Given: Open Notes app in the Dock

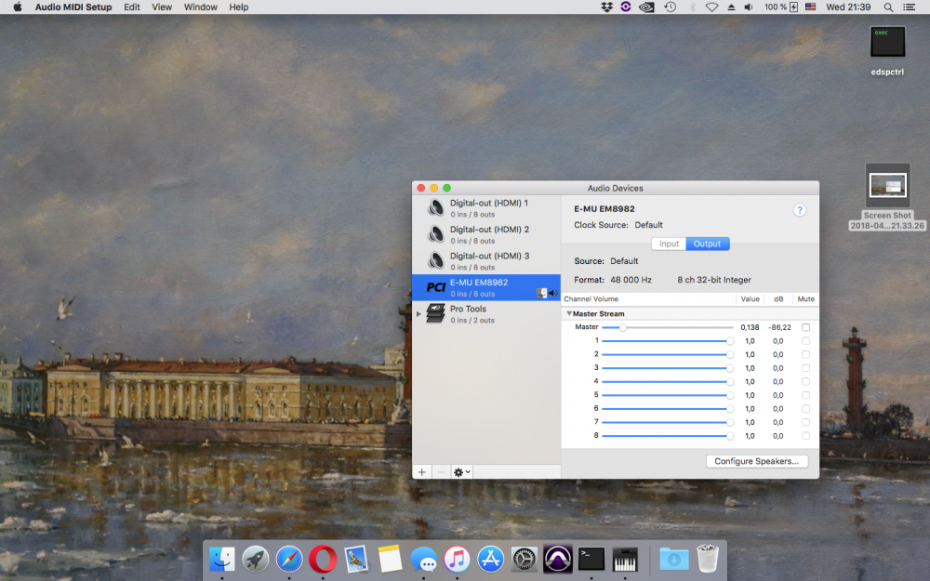Looking at the screenshot, I should [390, 559].
